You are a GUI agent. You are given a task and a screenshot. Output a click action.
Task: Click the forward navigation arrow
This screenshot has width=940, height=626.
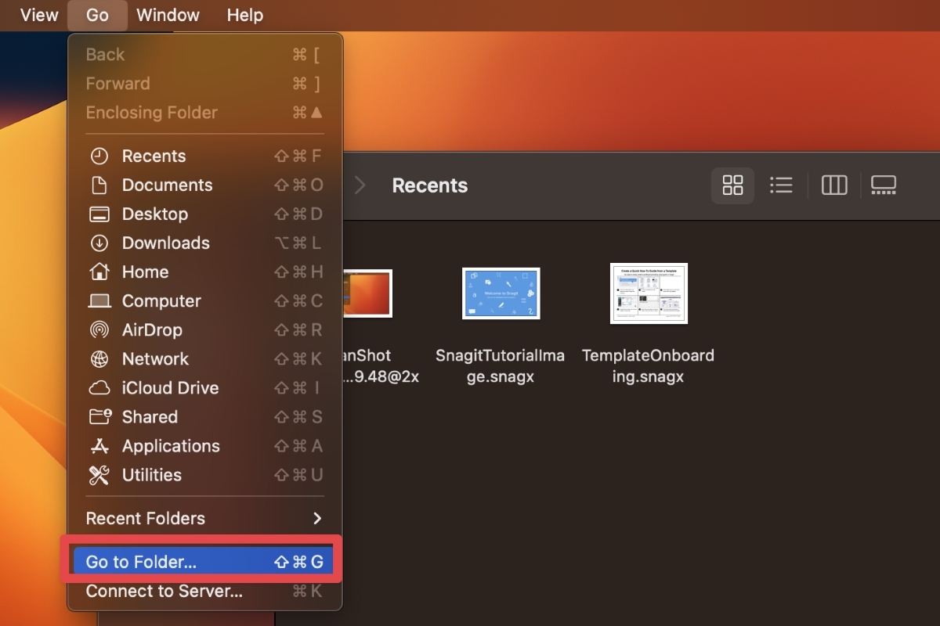[x=360, y=185]
